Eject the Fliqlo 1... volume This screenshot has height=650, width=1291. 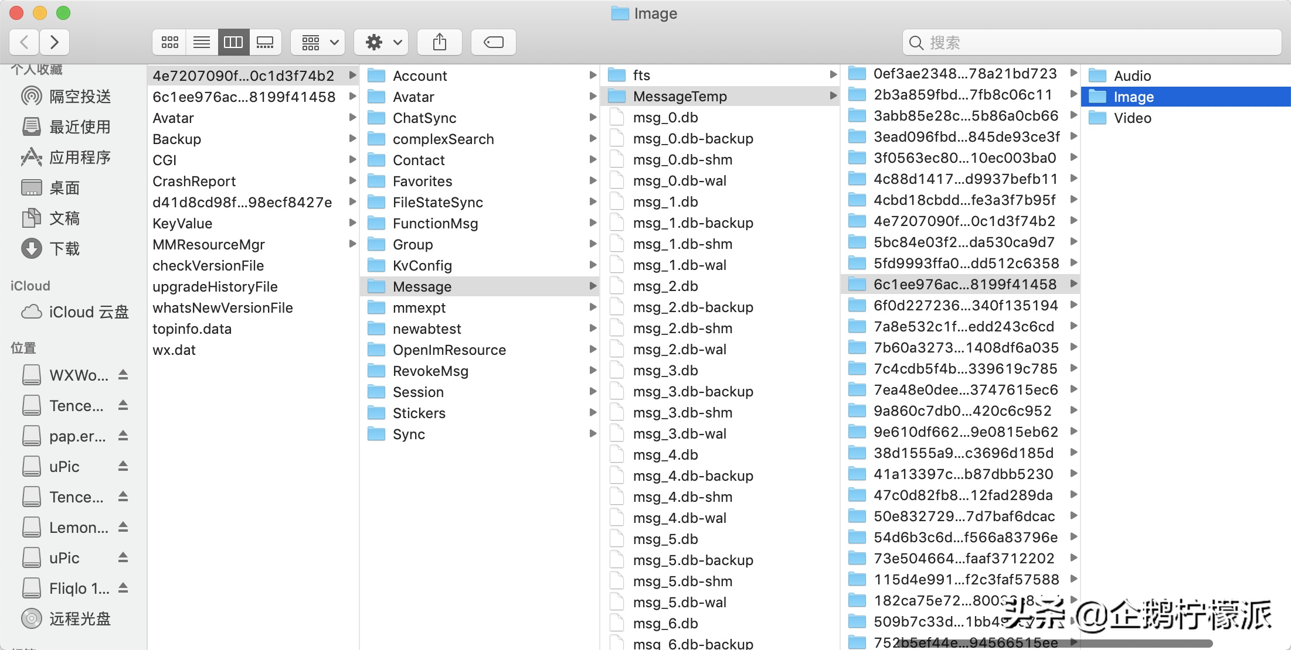coord(123,588)
